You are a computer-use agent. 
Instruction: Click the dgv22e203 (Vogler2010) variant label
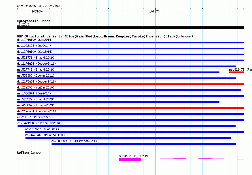pos(35,87)
